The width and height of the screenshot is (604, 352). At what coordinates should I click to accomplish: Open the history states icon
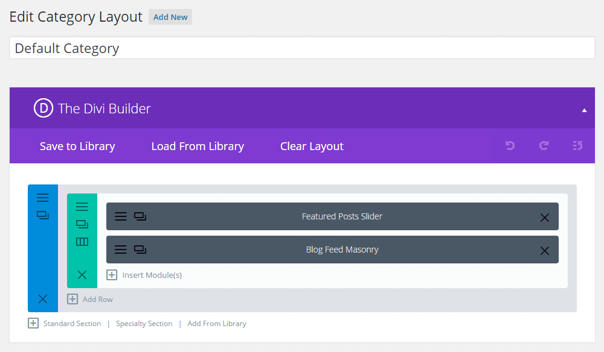577,146
